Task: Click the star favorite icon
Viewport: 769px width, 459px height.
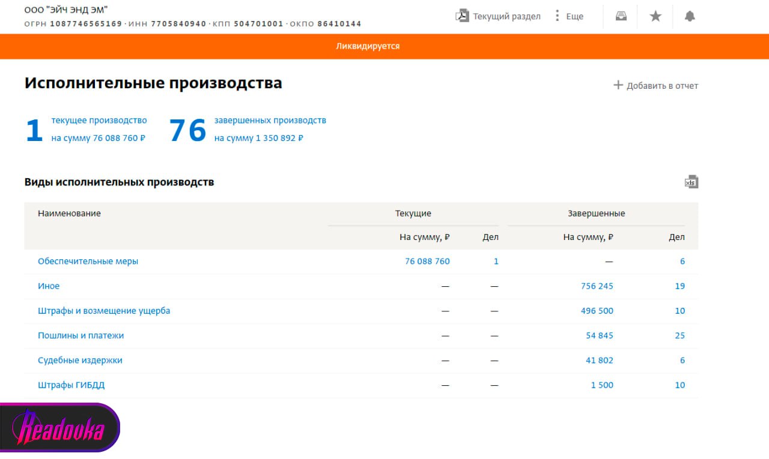Action: pos(655,16)
